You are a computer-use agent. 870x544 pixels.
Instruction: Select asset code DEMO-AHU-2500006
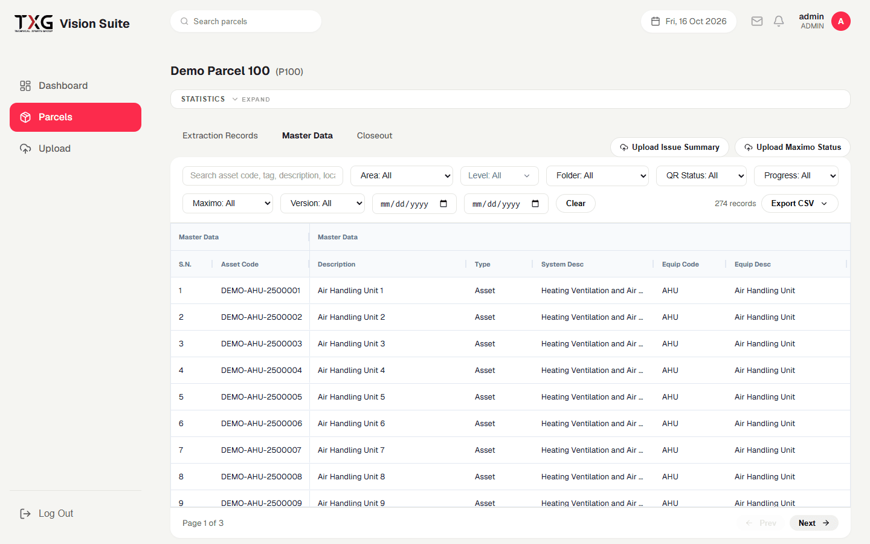262,424
